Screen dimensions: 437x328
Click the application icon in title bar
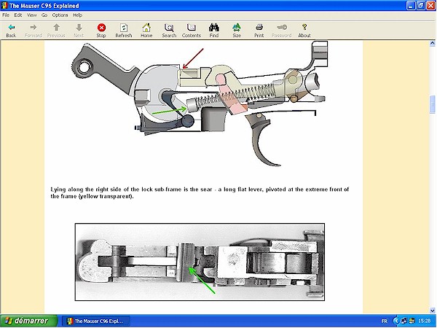(x=4, y=5)
